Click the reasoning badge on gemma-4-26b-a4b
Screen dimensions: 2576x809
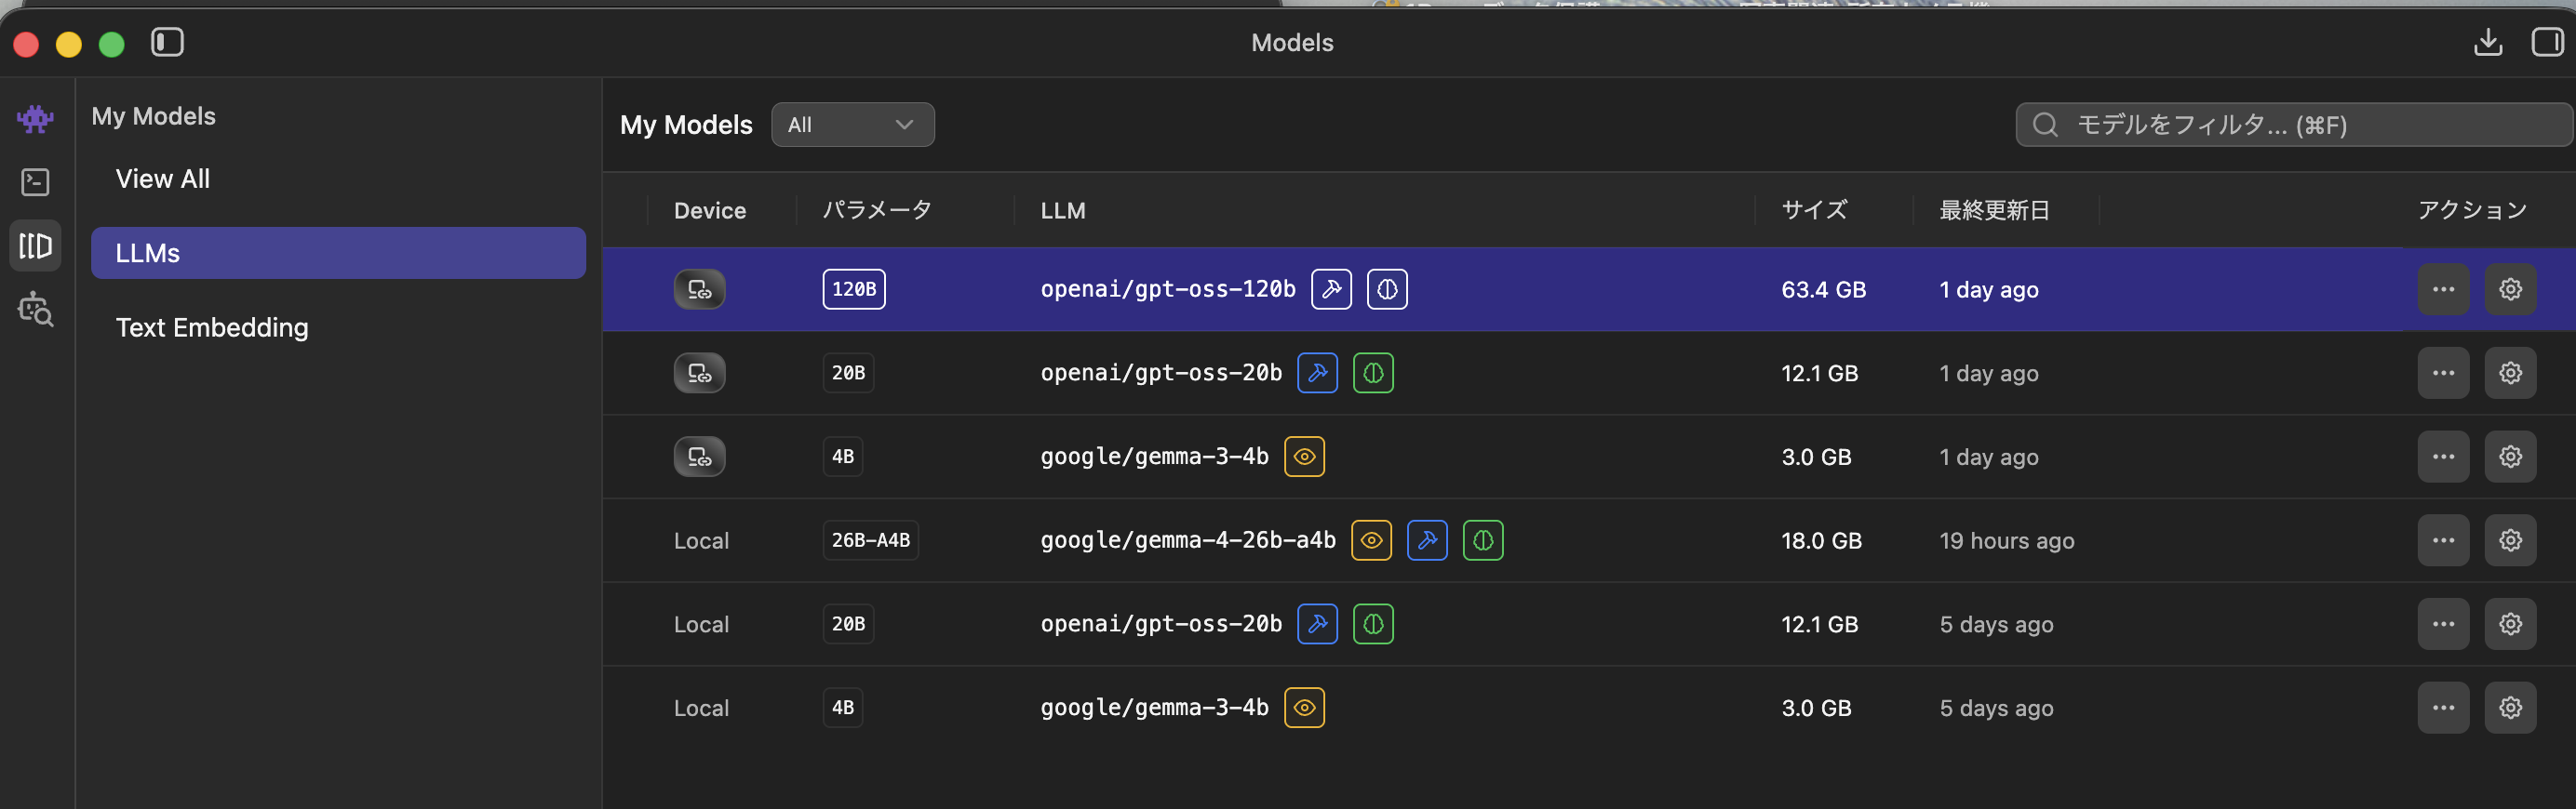click(1483, 540)
